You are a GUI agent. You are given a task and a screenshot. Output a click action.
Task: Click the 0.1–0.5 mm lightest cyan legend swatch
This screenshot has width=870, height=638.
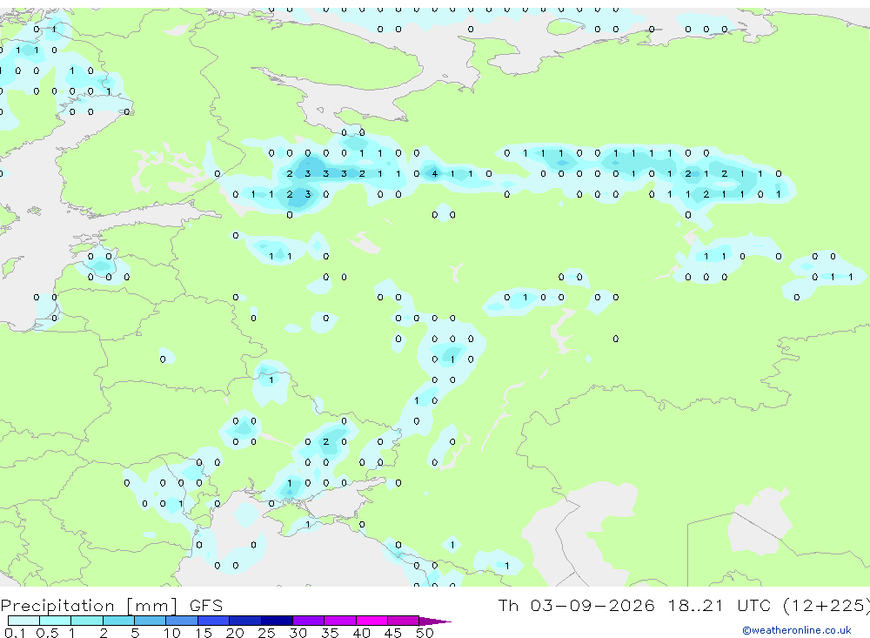[23, 621]
